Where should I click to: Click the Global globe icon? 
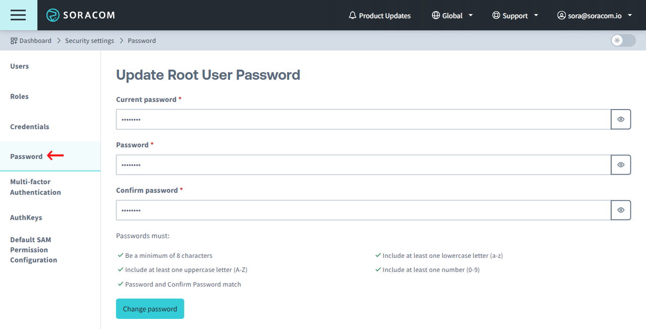(x=435, y=15)
